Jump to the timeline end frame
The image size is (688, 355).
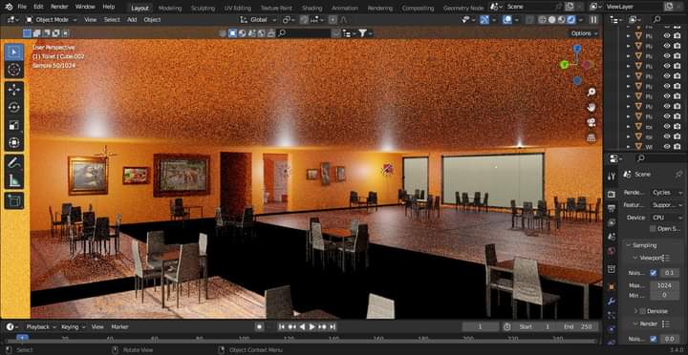coord(333,326)
